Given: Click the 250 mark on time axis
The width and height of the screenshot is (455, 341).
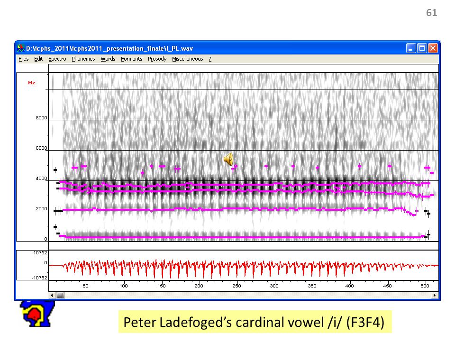Looking at the screenshot, I should [x=237, y=286].
